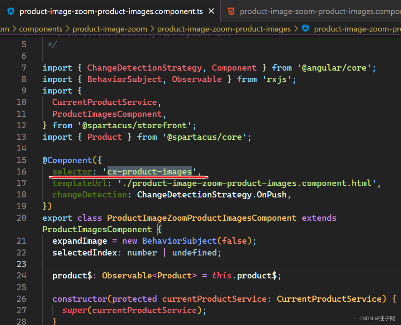Image resolution: width=401 pixels, height=325 pixels.
Task: Click class name 'ProductImageZoomProductImagesComponent'
Action: click(202, 218)
